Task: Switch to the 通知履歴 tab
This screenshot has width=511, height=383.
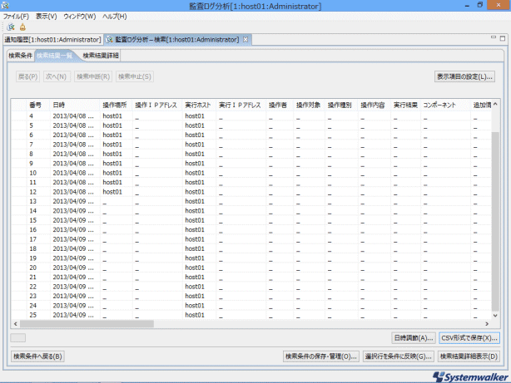Action: [x=52, y=40]
